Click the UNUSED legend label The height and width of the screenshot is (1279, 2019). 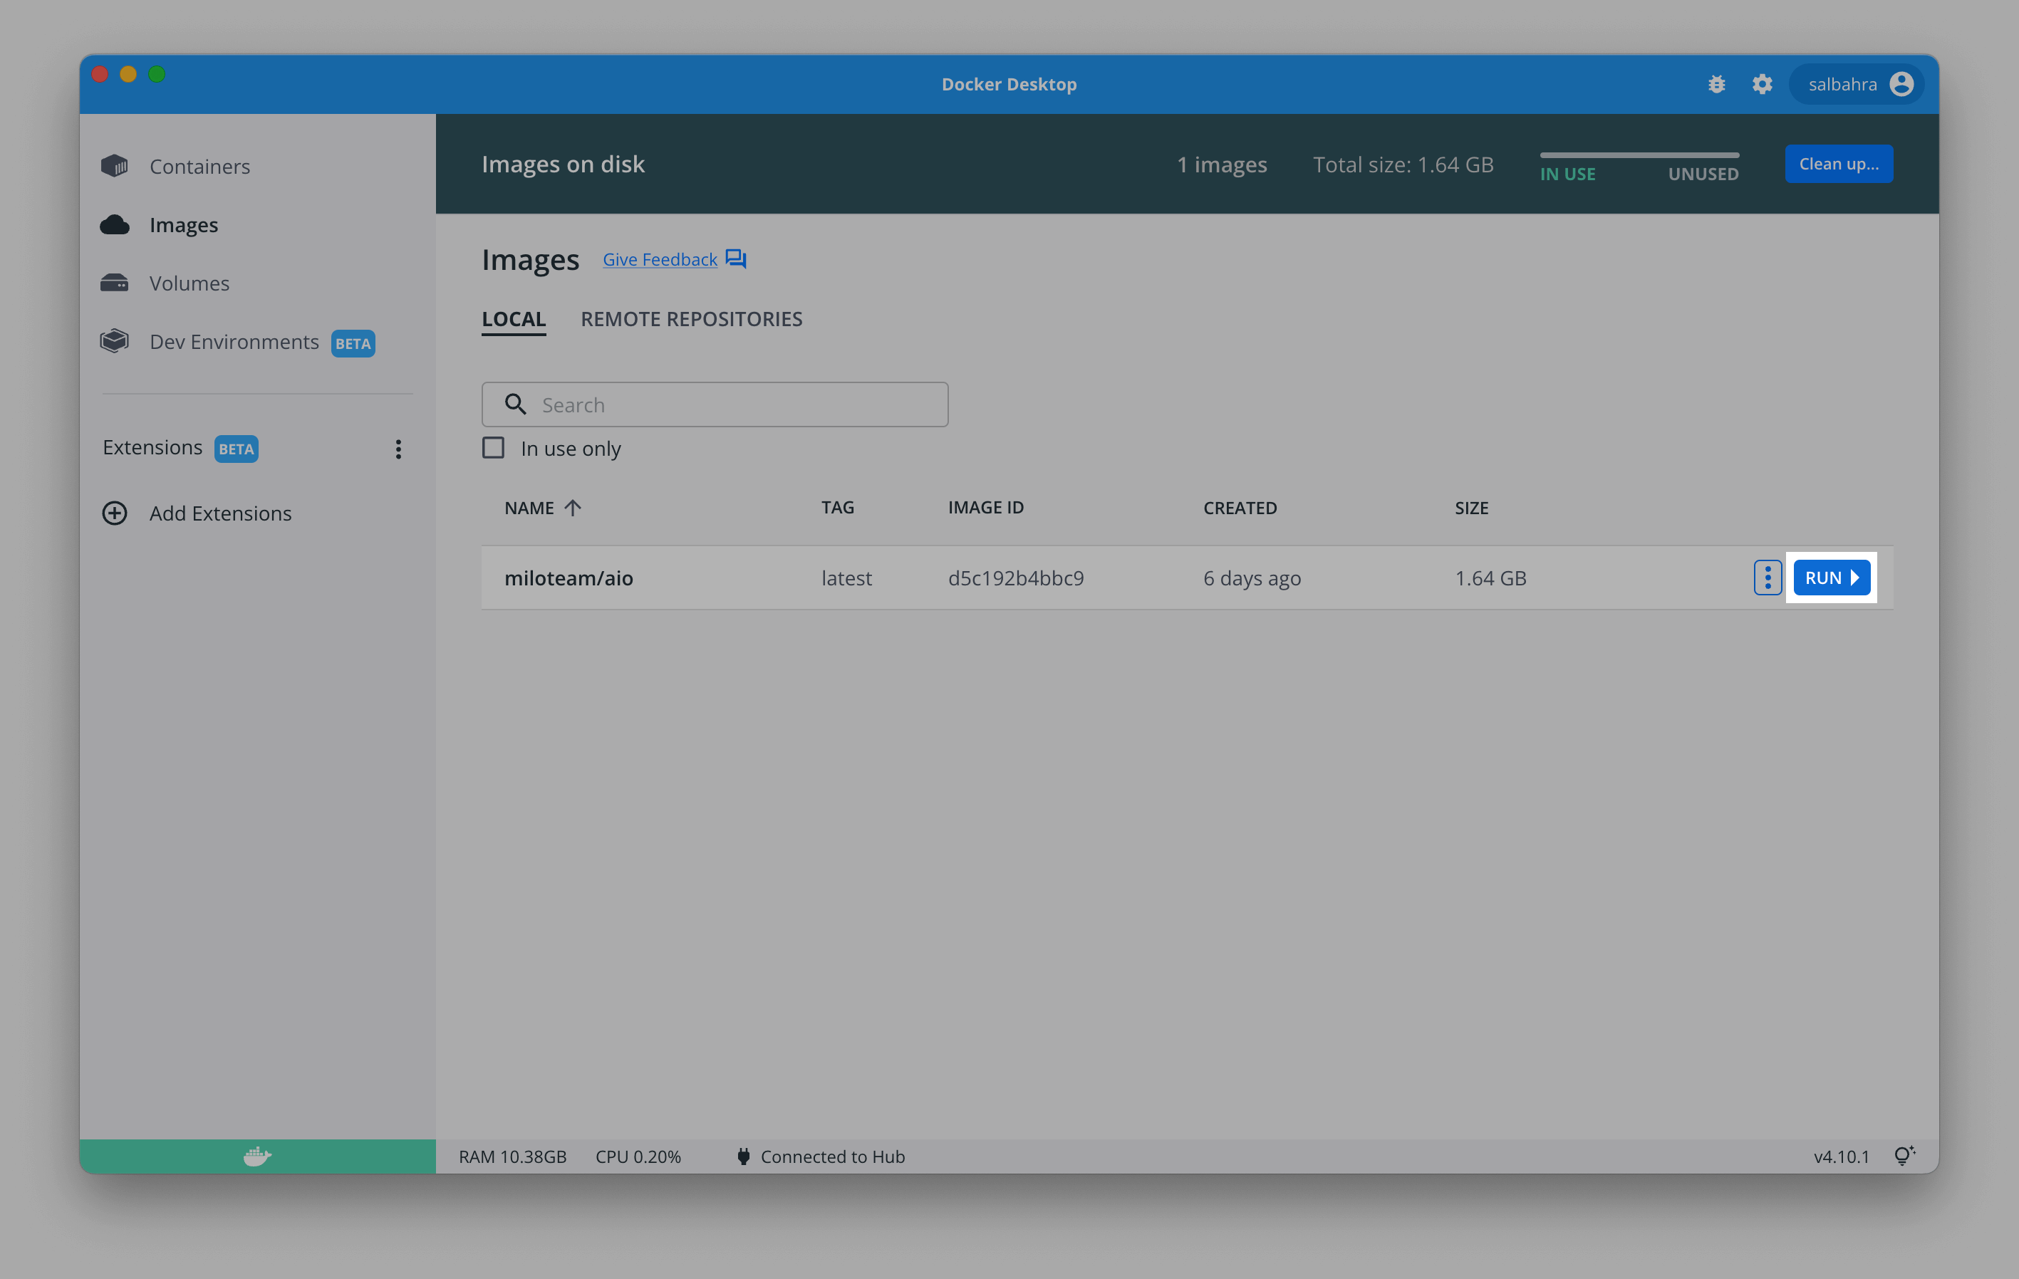pos(1703,174)
